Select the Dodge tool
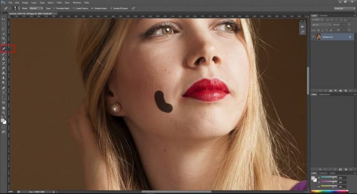Screen dimensions: 357x194 click(4, 83)
